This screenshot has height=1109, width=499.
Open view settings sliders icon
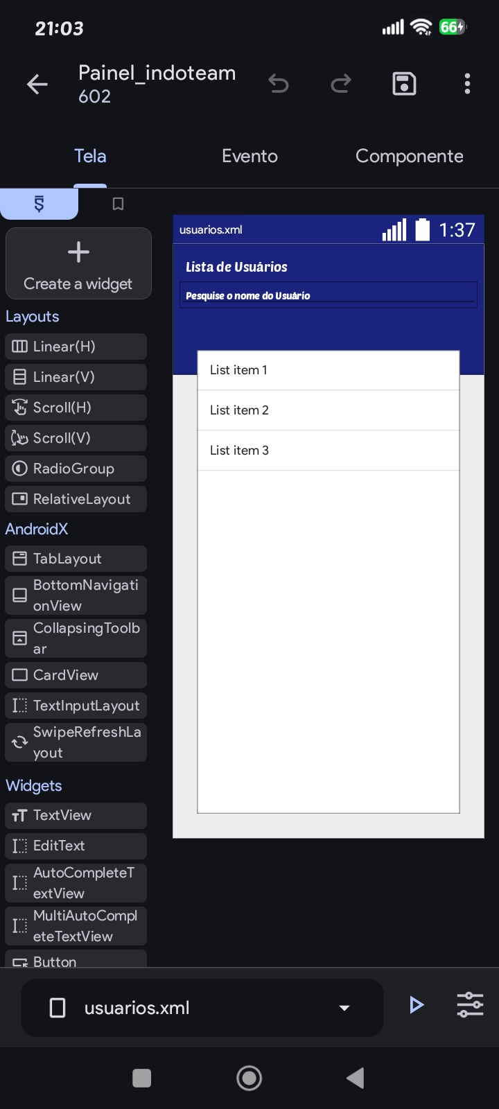click(470, 1005)
